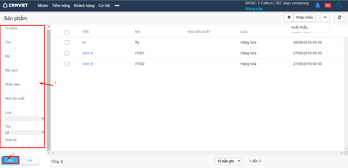Viewport: 348px width, 168px height.
Task: Click the refresh icon button
Action: (339, 17)
